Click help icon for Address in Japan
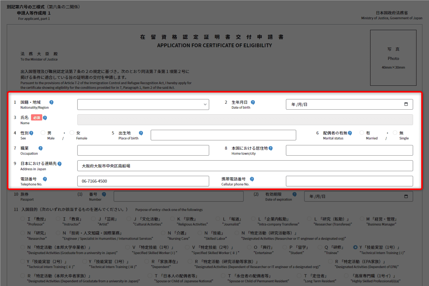The image size is (429, 286). tap(59, 164)
